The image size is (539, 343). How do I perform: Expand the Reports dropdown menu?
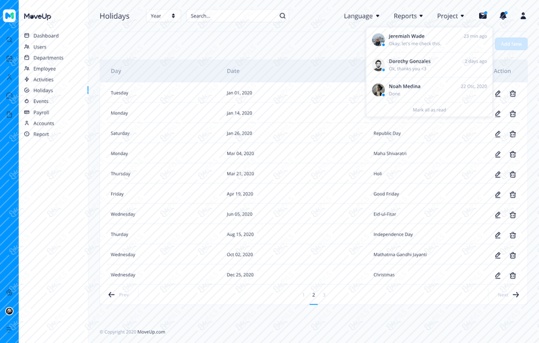(x=408, y=15)
